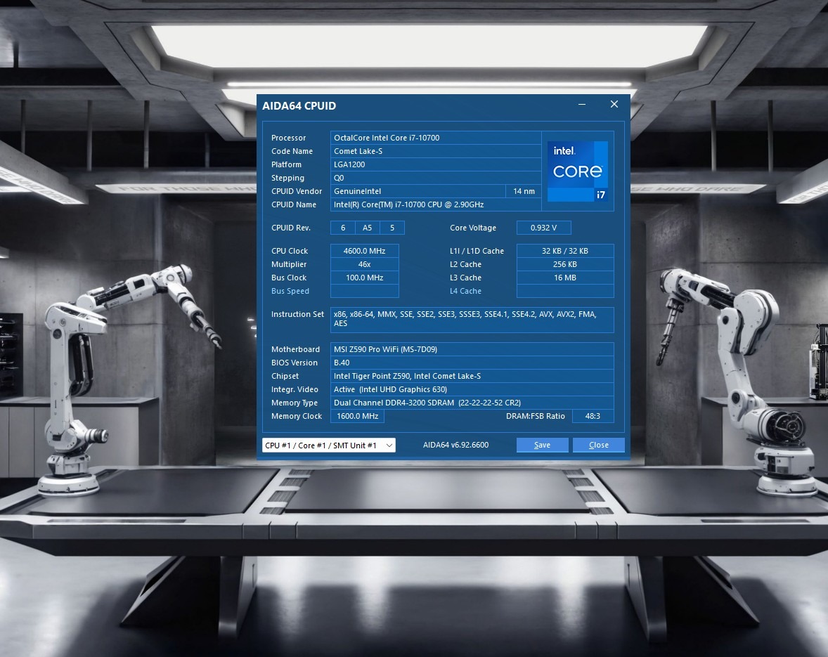Click the BIOS Version value B.40
The height and width of the screenshot is (657, 828).
(472, 363)
